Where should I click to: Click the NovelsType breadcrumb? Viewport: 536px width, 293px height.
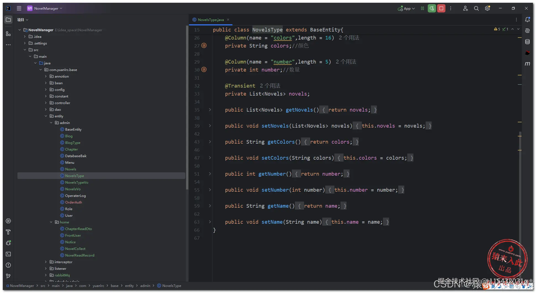point(169,286)
